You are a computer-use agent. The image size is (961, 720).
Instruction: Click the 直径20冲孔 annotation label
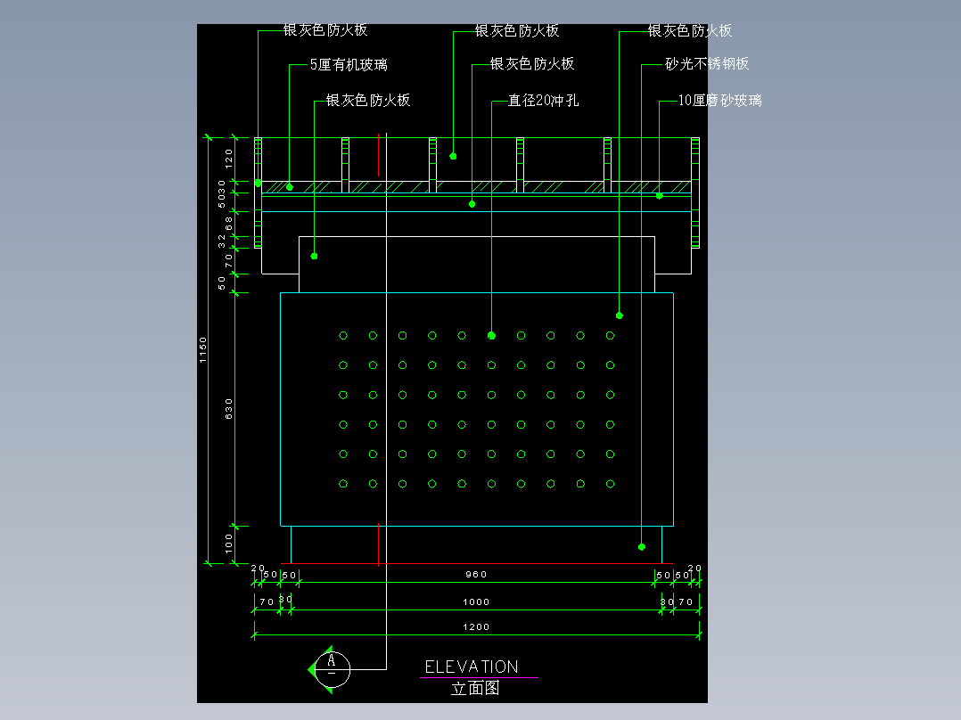tap(543, 100)
